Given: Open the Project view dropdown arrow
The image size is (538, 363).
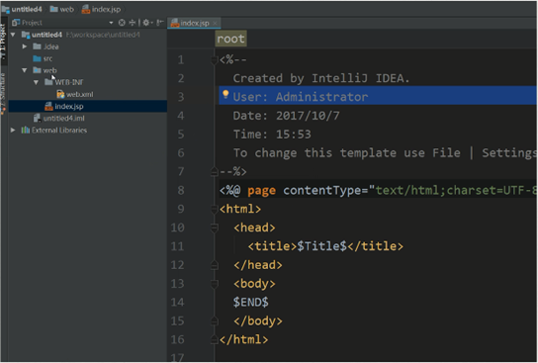Looking at the screenshot, I should [111, 23].
